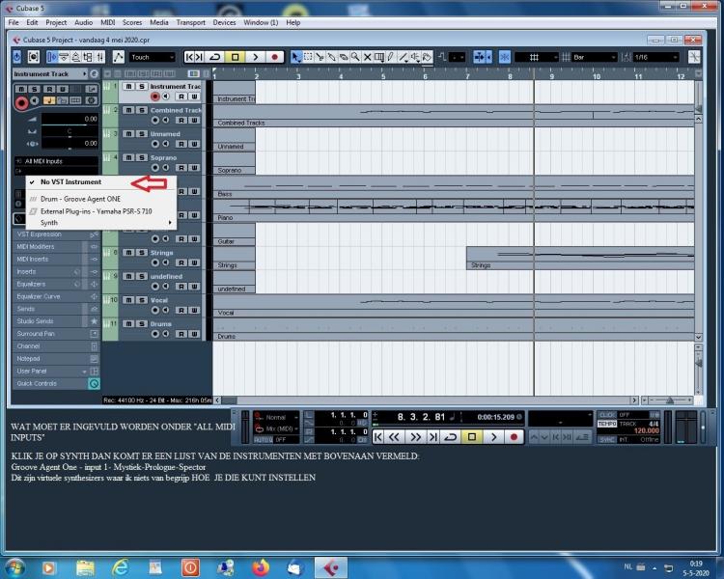Open the All MIDI Inputs dropdown
The height and width of the screenshot is (579, 724).
point(56,161)
